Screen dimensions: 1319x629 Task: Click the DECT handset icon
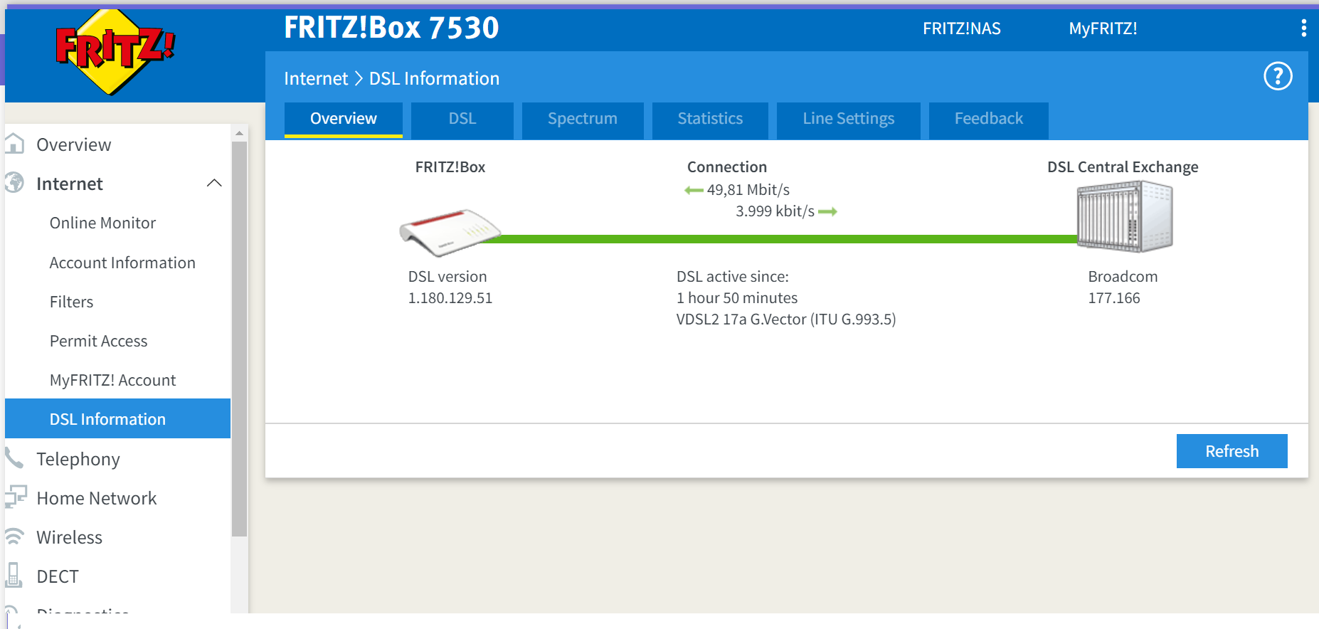coord(14,575)
